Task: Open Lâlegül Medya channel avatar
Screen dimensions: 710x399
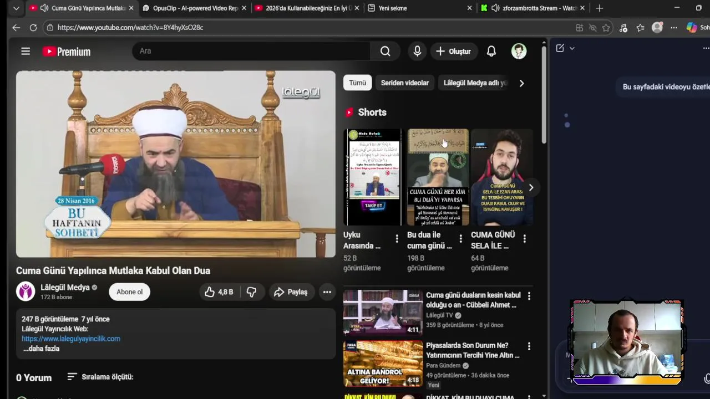Action: [x=26, y=291]
